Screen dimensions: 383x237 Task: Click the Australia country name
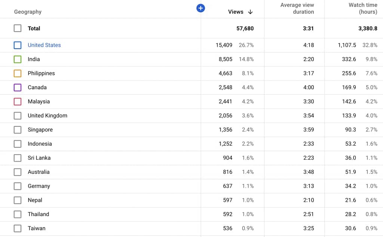point(39,172)
